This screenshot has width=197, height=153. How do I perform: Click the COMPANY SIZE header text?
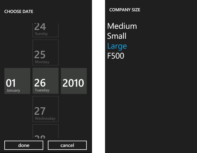point(124,10)
